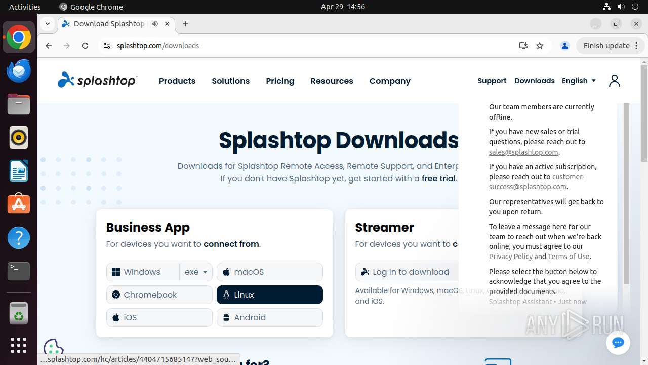Open the Solutions menu
The image size is (648, 365).
click(x=231, y=81)
